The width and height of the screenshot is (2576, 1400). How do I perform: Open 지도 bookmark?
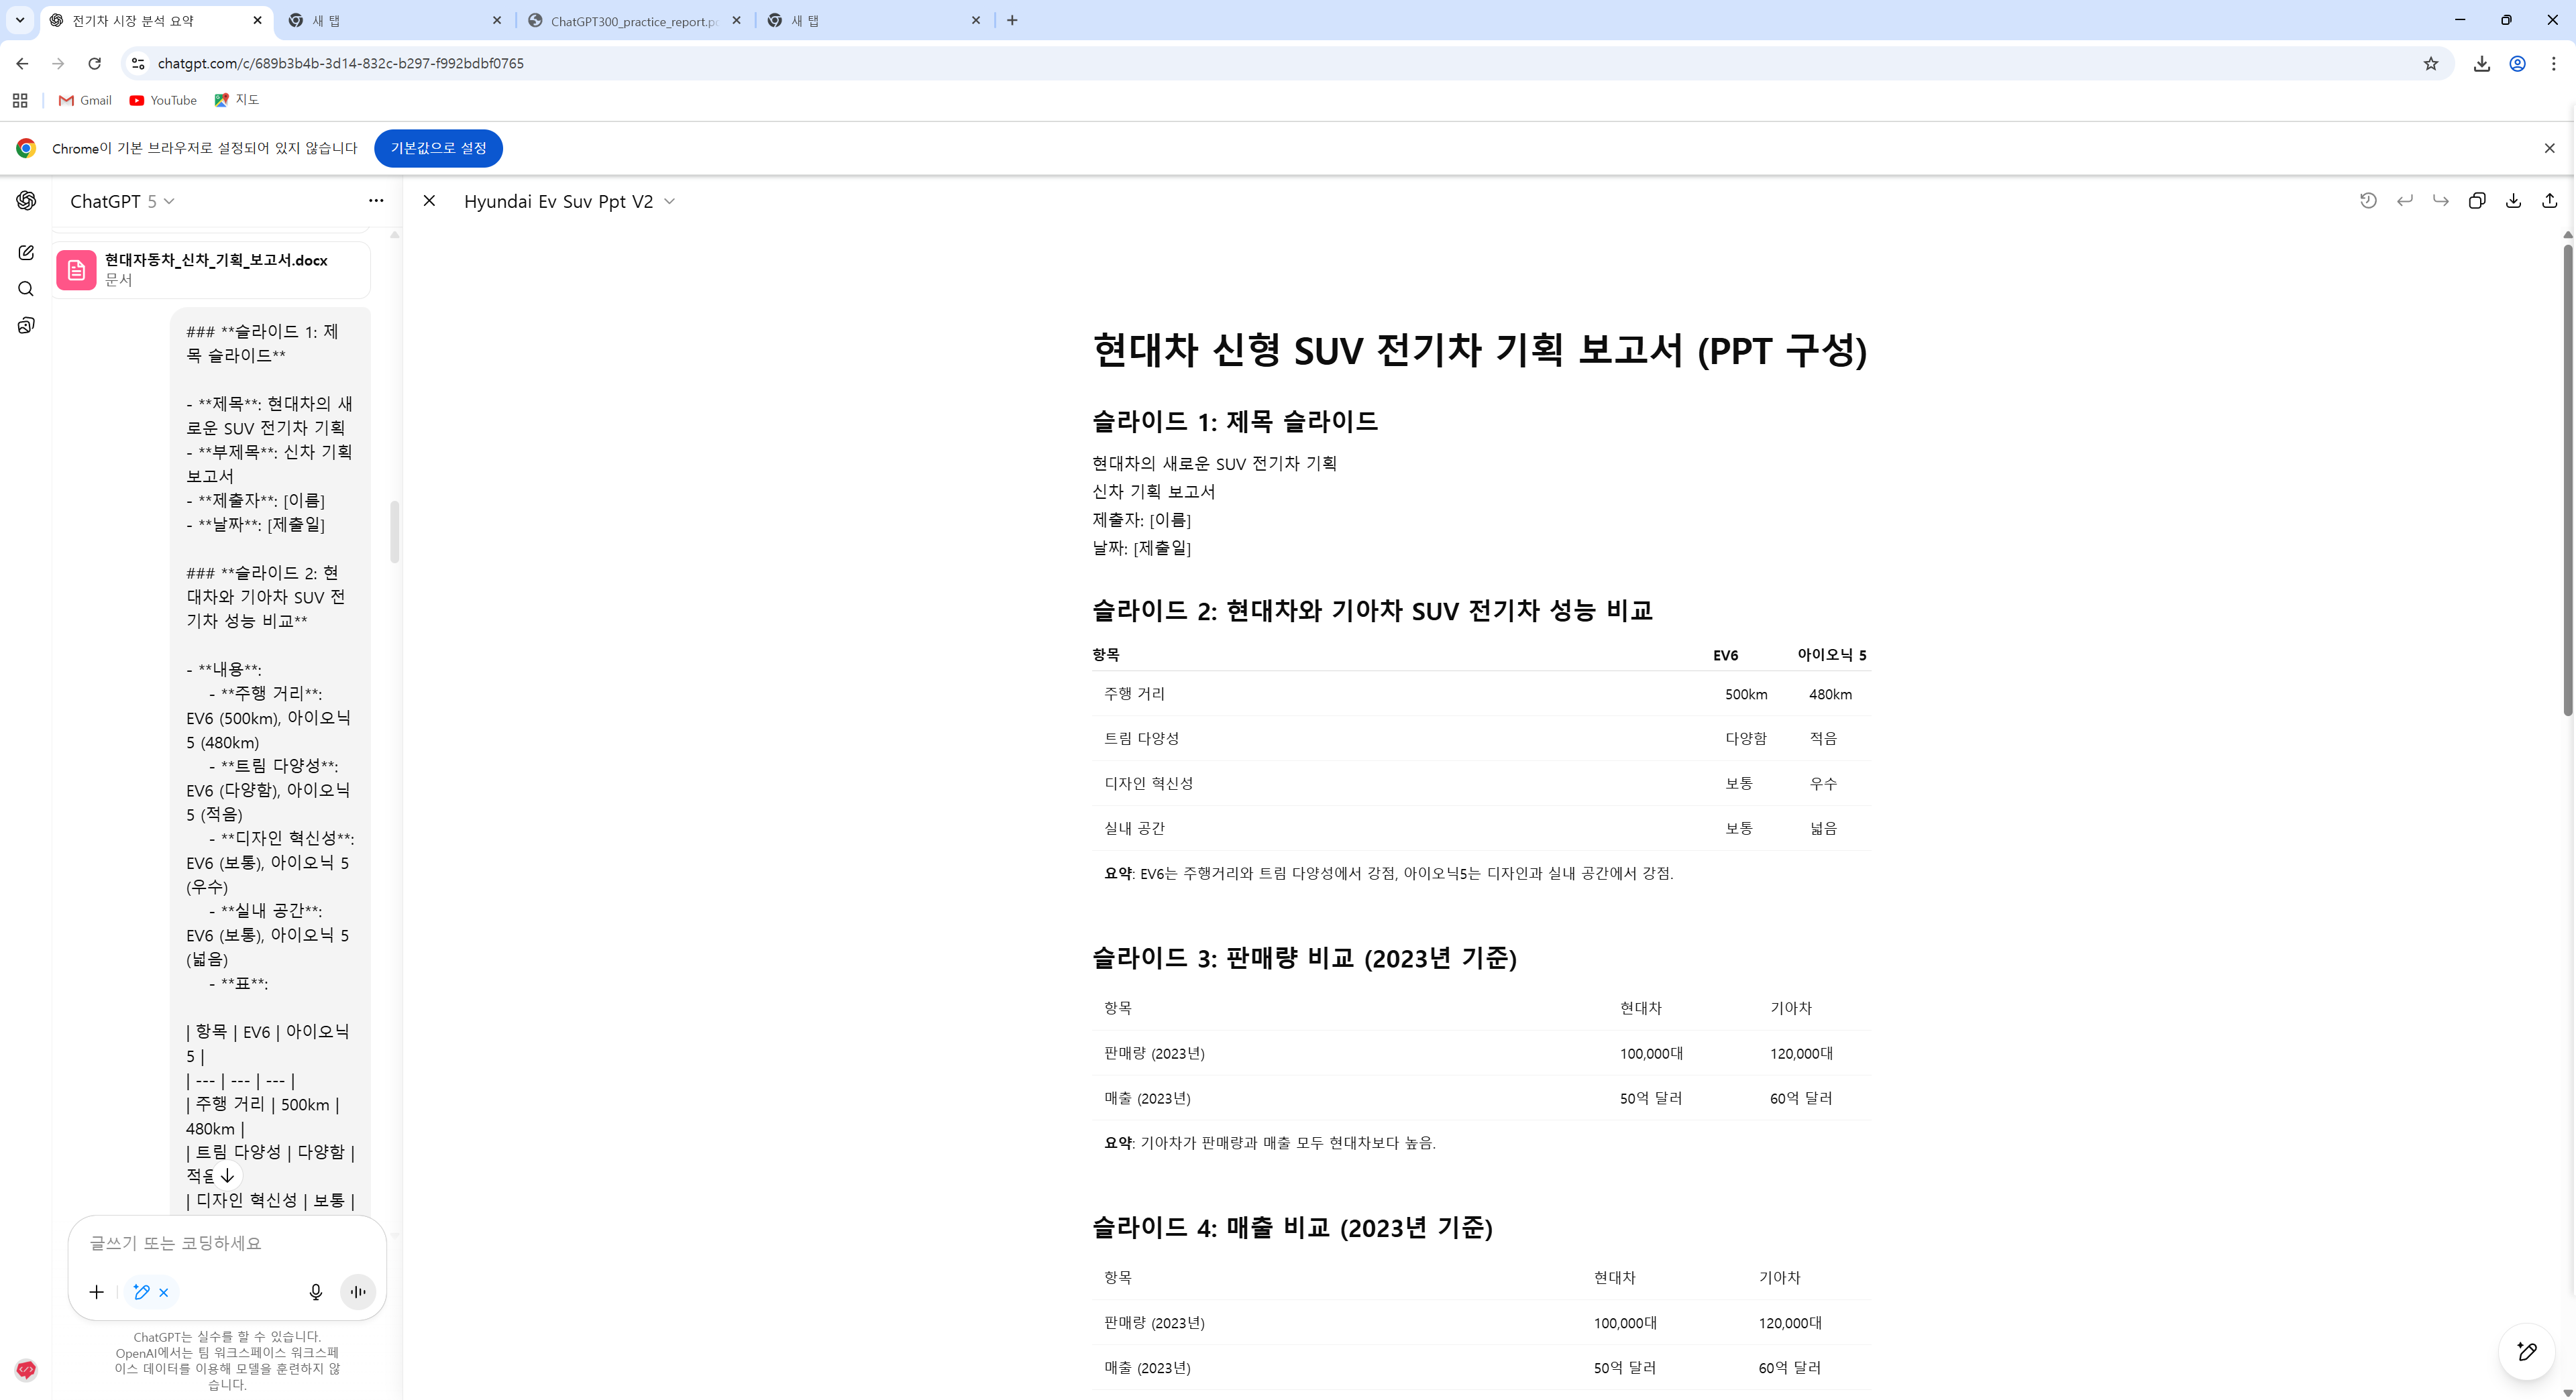(237, 100)
